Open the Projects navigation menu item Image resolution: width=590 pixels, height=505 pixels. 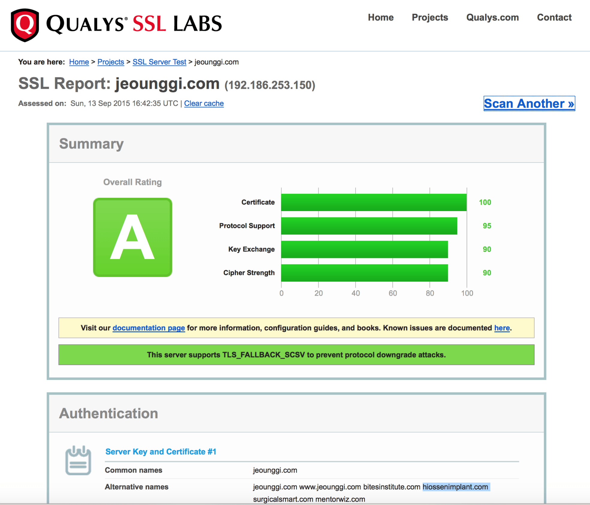430,17
